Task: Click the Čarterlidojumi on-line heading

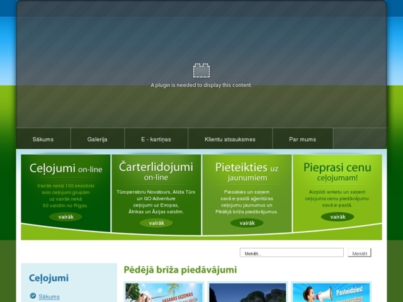Action: click(x=156, y=171)
